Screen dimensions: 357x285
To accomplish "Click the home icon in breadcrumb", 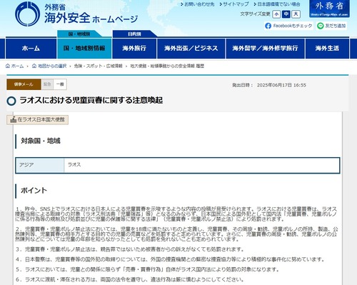I will pyautogui.click(x=8, y=66).
